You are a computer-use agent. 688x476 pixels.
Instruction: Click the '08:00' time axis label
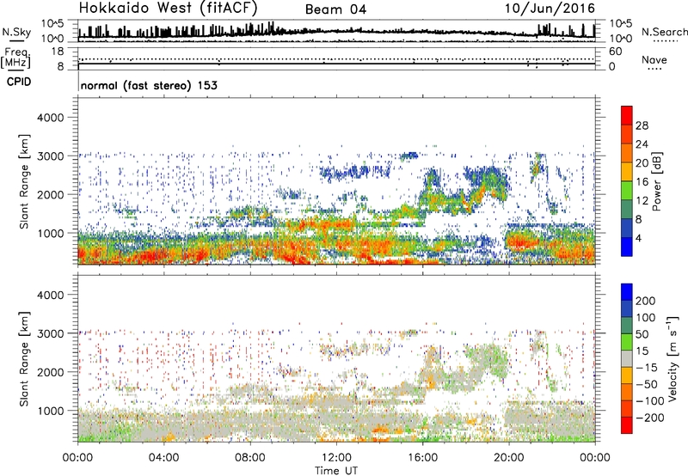point(249,458)
